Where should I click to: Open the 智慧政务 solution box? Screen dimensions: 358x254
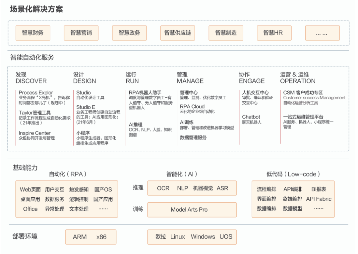coord(129,33)
